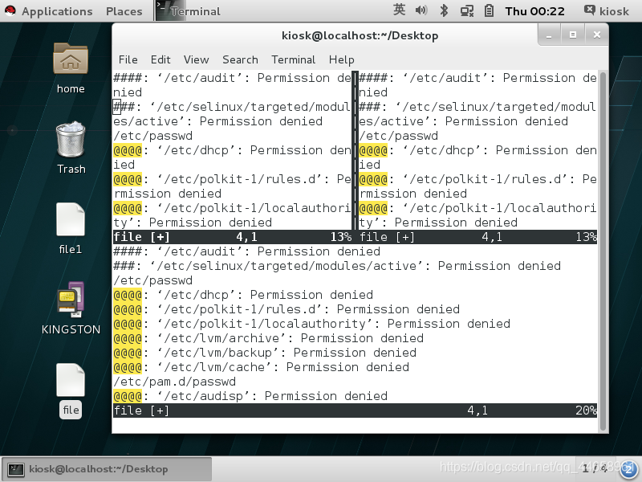The width and height of the screenshot is (642, 482).
Task: Open the Help menu in terminal
Action: click(342, 59)
